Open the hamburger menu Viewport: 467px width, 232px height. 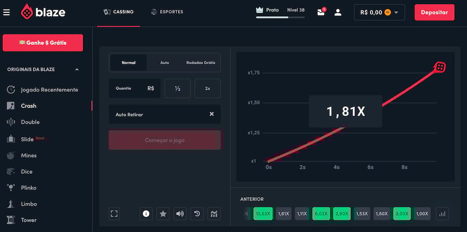point(7,12)
